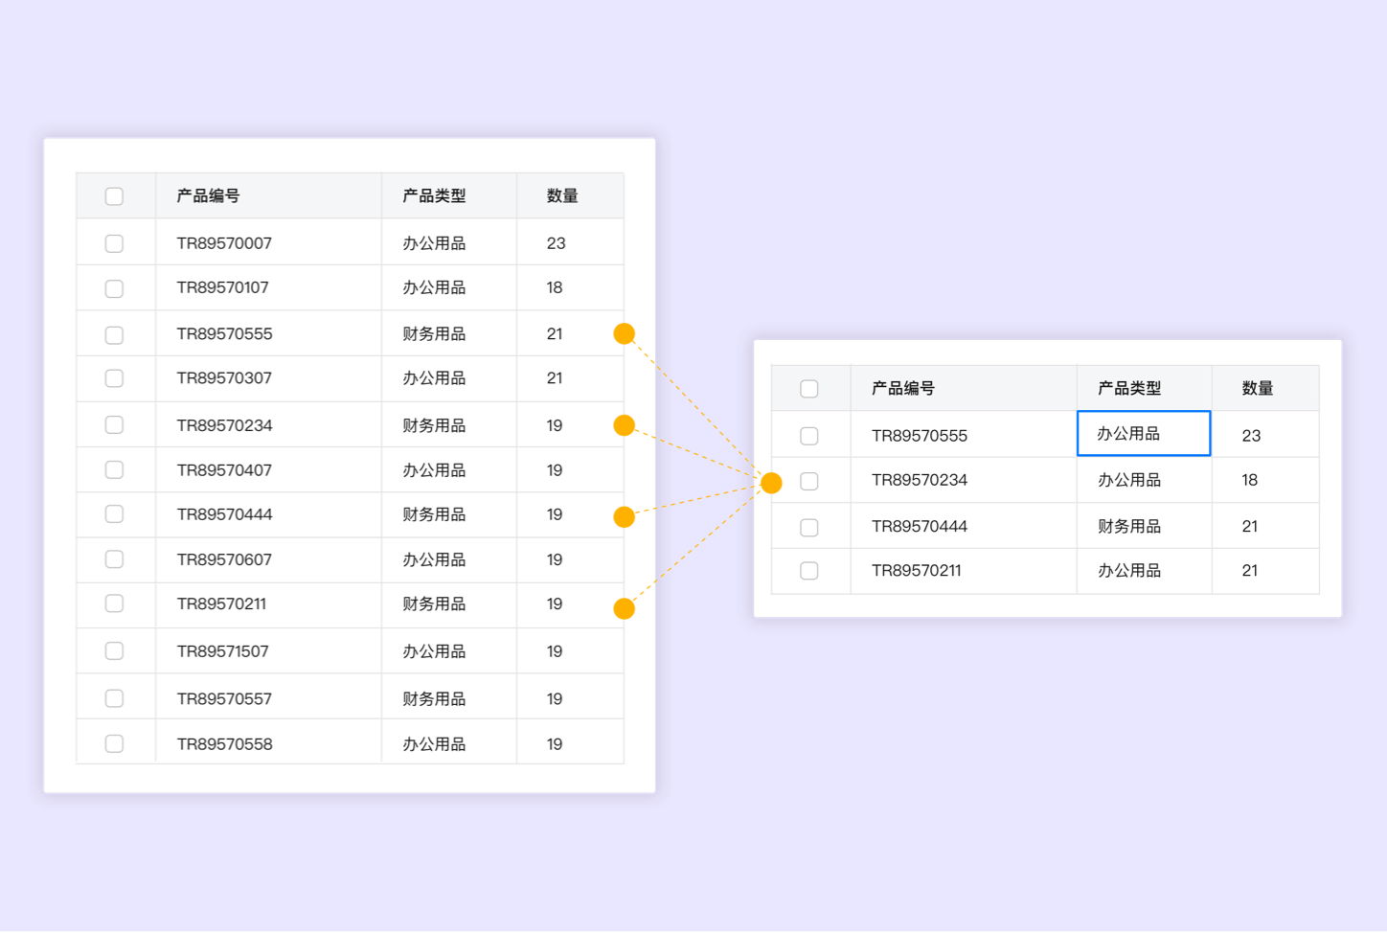Mark the checkbox for row TR89570607
The image size is (1387, 933).
click(x=114, y=559)
